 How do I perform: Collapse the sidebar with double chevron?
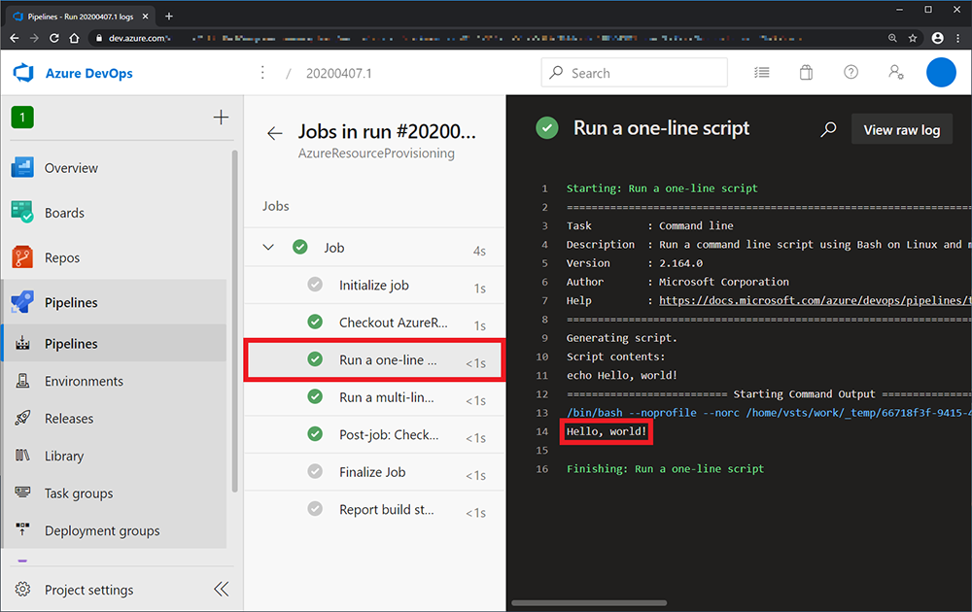(222, 589)
